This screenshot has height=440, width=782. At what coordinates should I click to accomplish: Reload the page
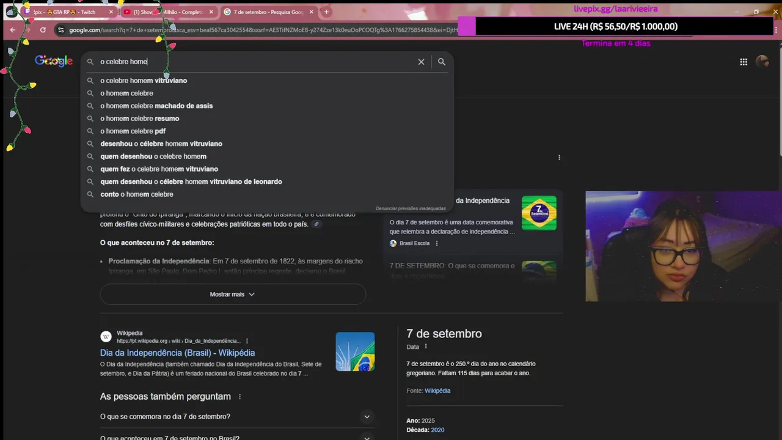tap(43, 30)
